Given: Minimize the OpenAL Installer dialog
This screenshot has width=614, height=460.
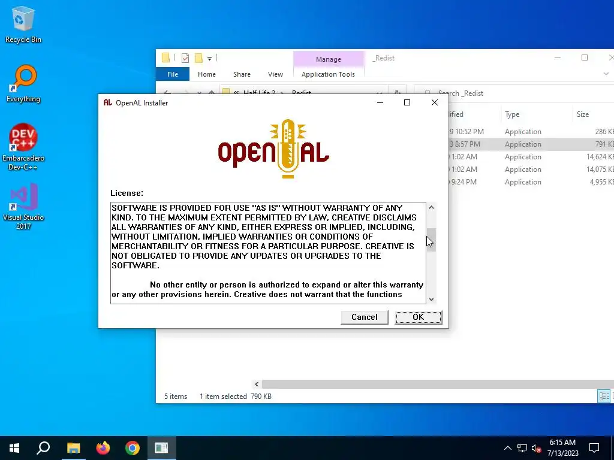Looking at the screenshot, I should 380,102.
